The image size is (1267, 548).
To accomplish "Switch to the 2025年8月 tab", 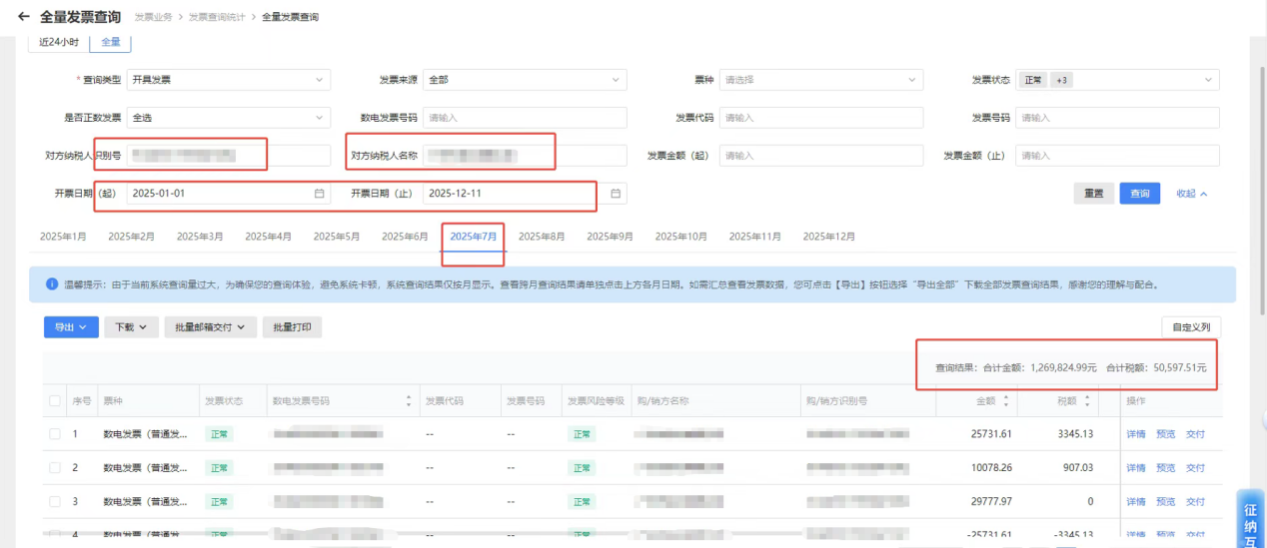I will coord(542,237).
